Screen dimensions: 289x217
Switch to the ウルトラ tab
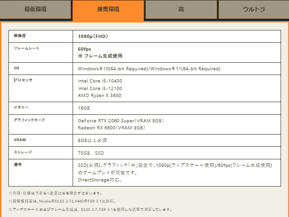point(254,9)
